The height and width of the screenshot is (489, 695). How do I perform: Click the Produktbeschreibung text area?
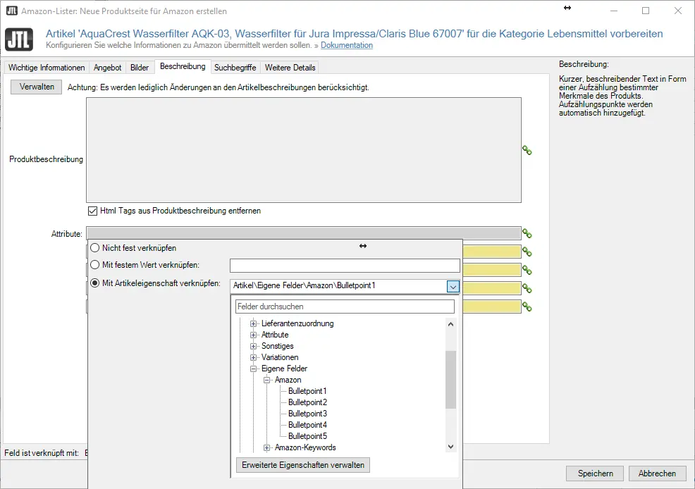(304, 150)
